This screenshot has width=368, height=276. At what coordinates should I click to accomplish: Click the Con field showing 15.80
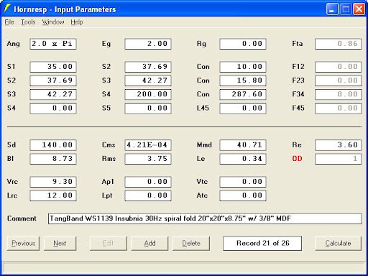pyautogui.click(x=243, y=80)
